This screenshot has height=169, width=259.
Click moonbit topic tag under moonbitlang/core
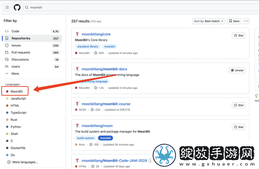point(110,46)
